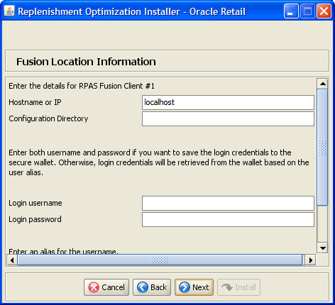The width and height of the screenshot is (335, 305).
Task: Click the maximize window button
Action: pyautogui.click(x=307, y=11)
